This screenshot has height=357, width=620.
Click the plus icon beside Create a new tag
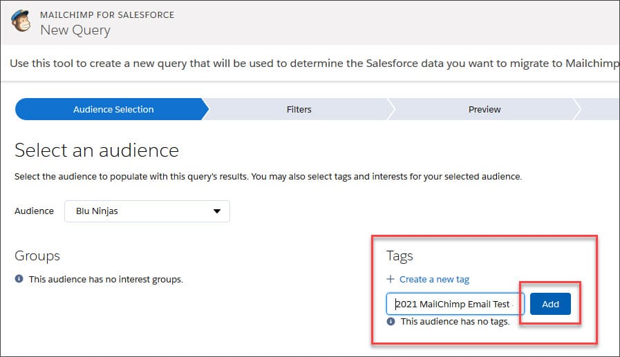coord(391,279)
